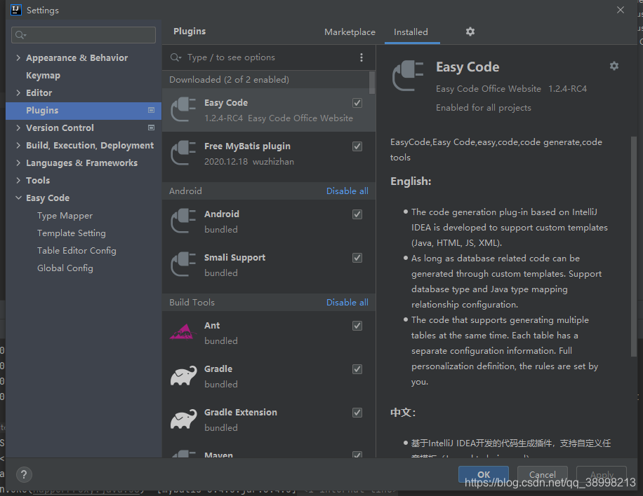Expand the Tools settings node
This screenshot has width=643, height=496.
click(18, 181)
